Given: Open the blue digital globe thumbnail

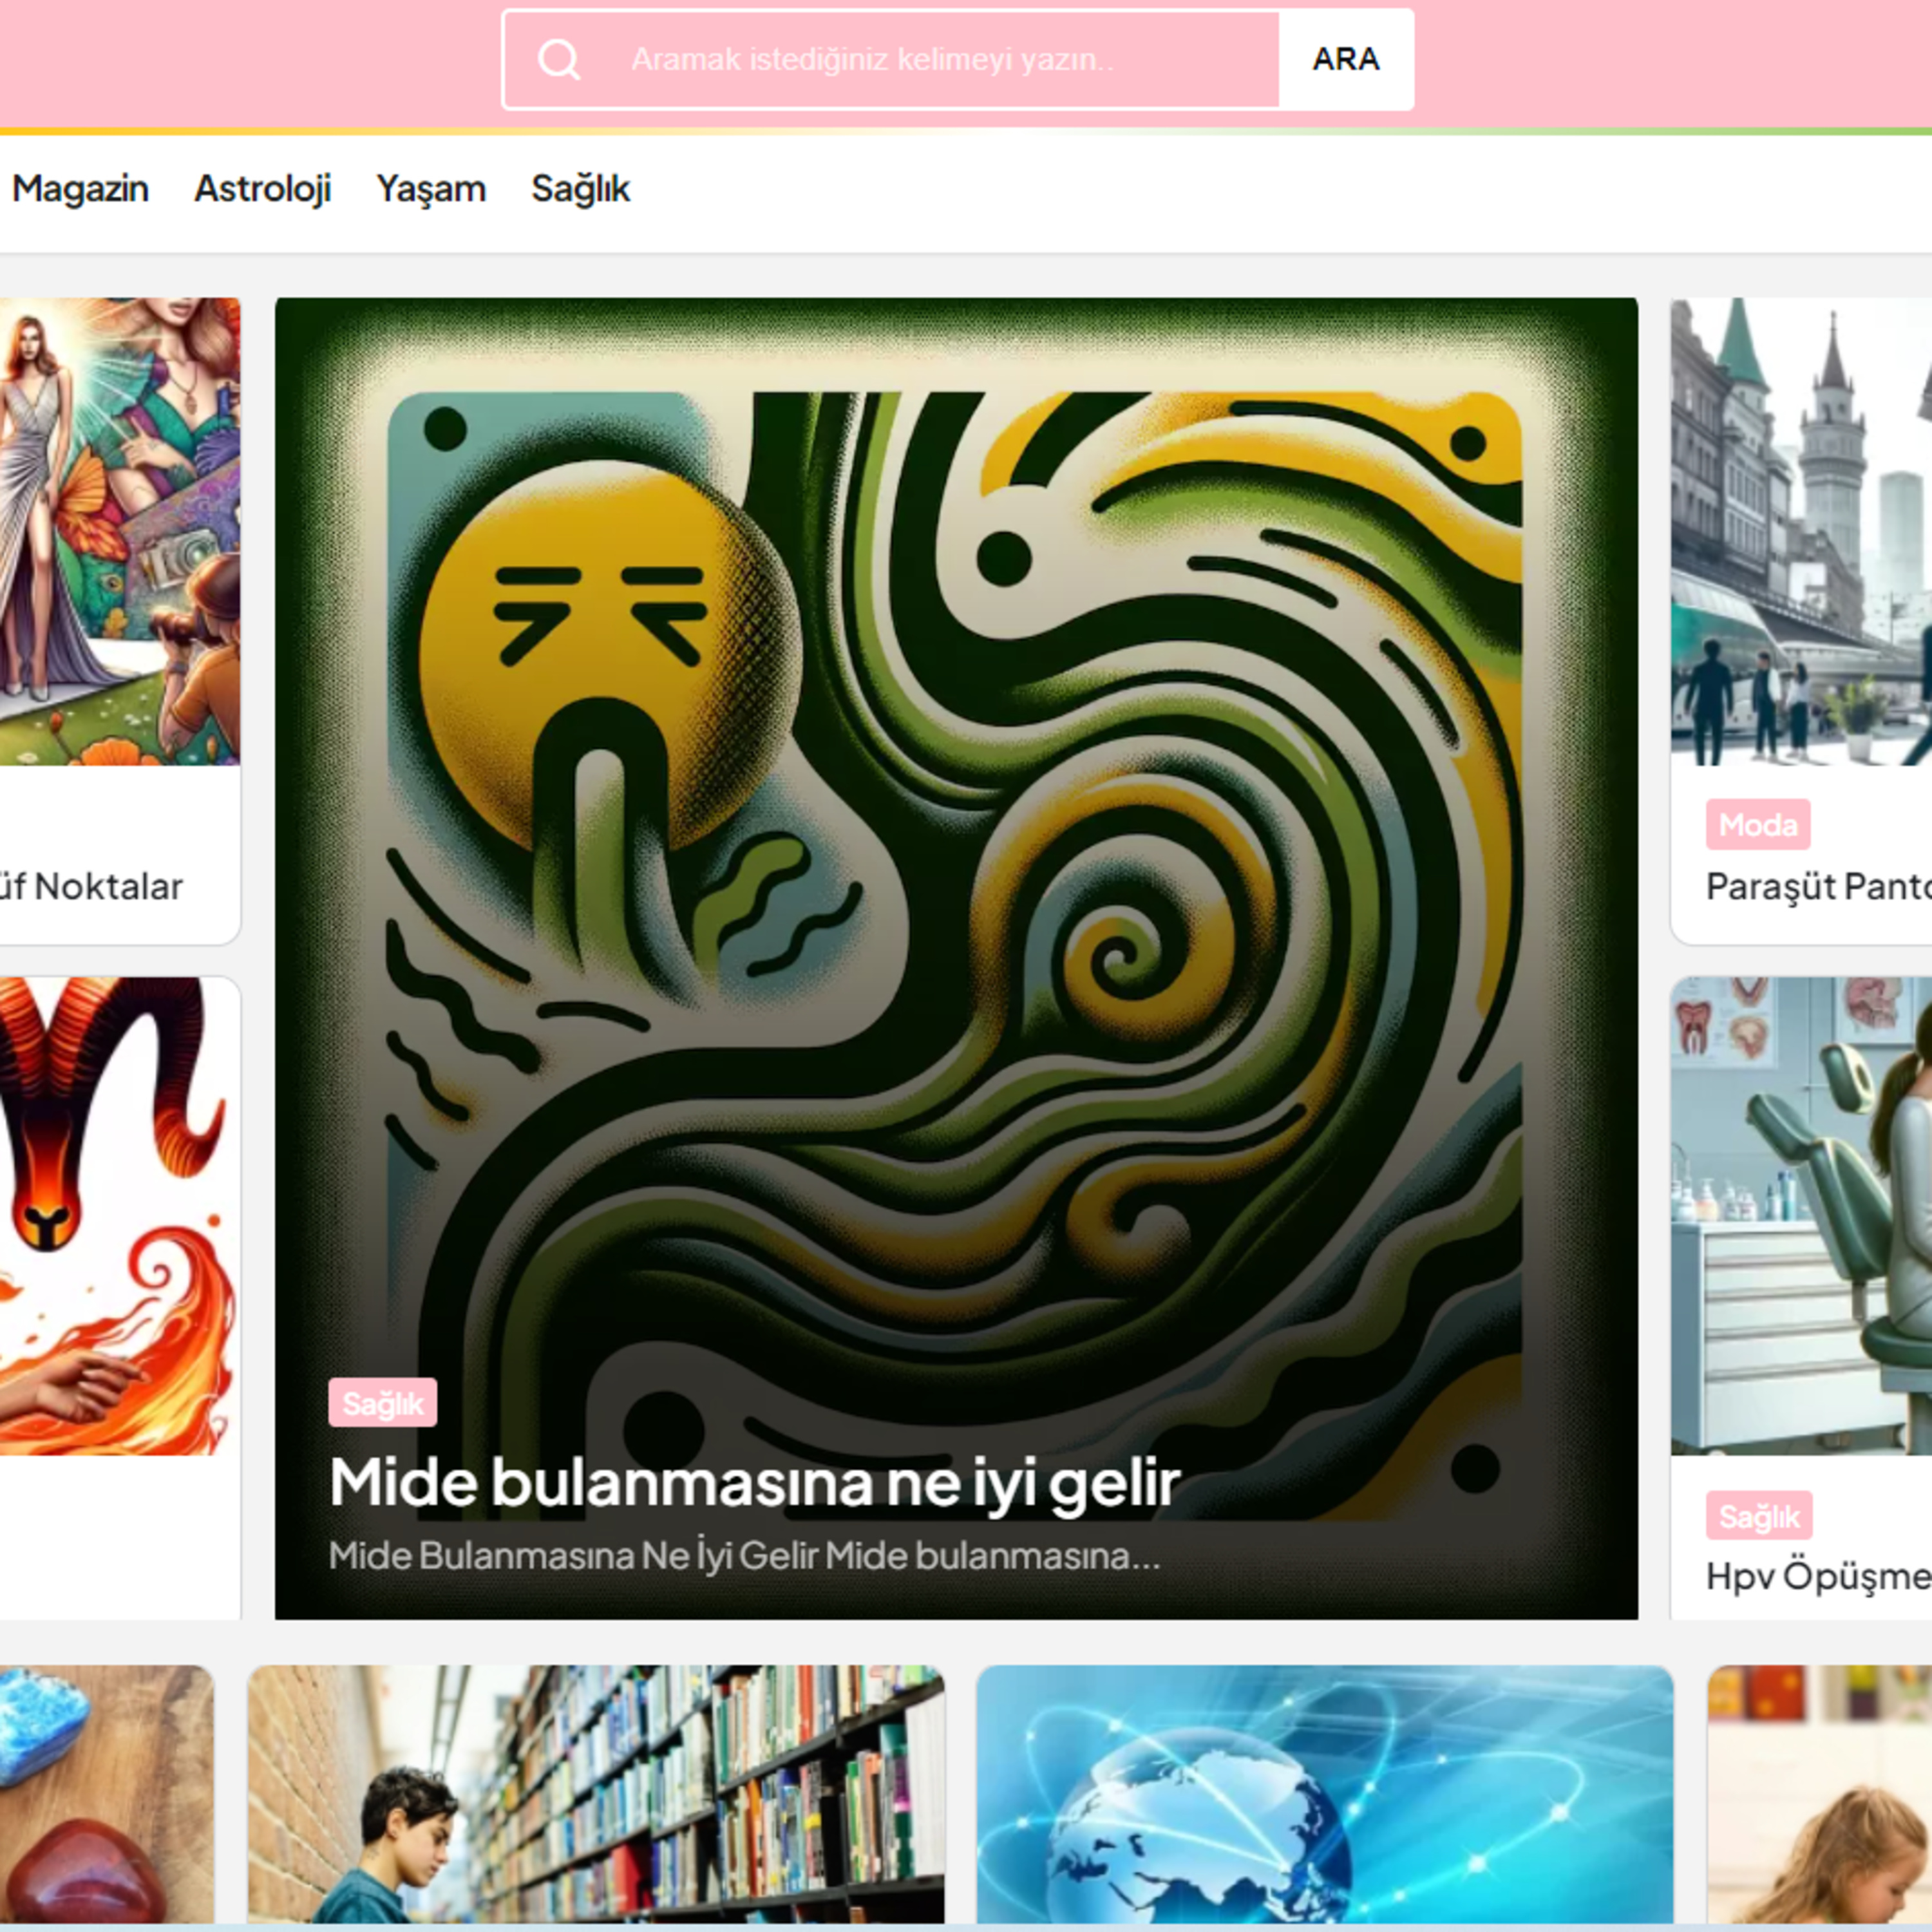Looking at the screenshot, I should 1325,1794.
